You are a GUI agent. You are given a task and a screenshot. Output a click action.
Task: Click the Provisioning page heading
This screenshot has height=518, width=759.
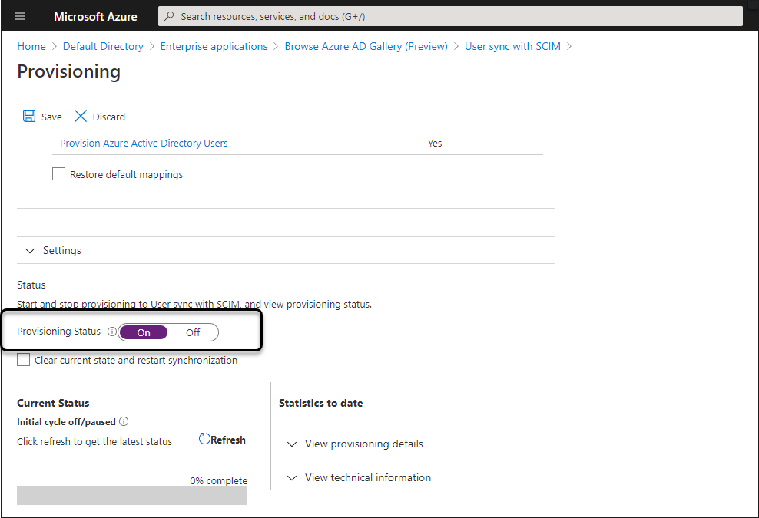click(68, 71)
